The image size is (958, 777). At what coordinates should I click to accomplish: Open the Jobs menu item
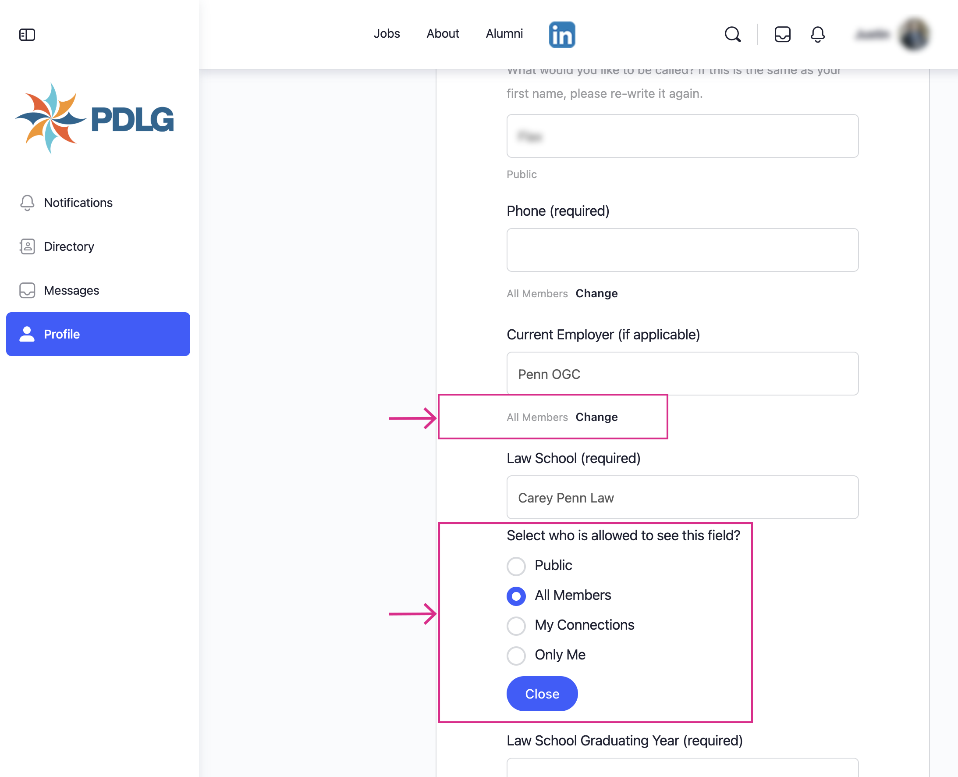point(387,34)
